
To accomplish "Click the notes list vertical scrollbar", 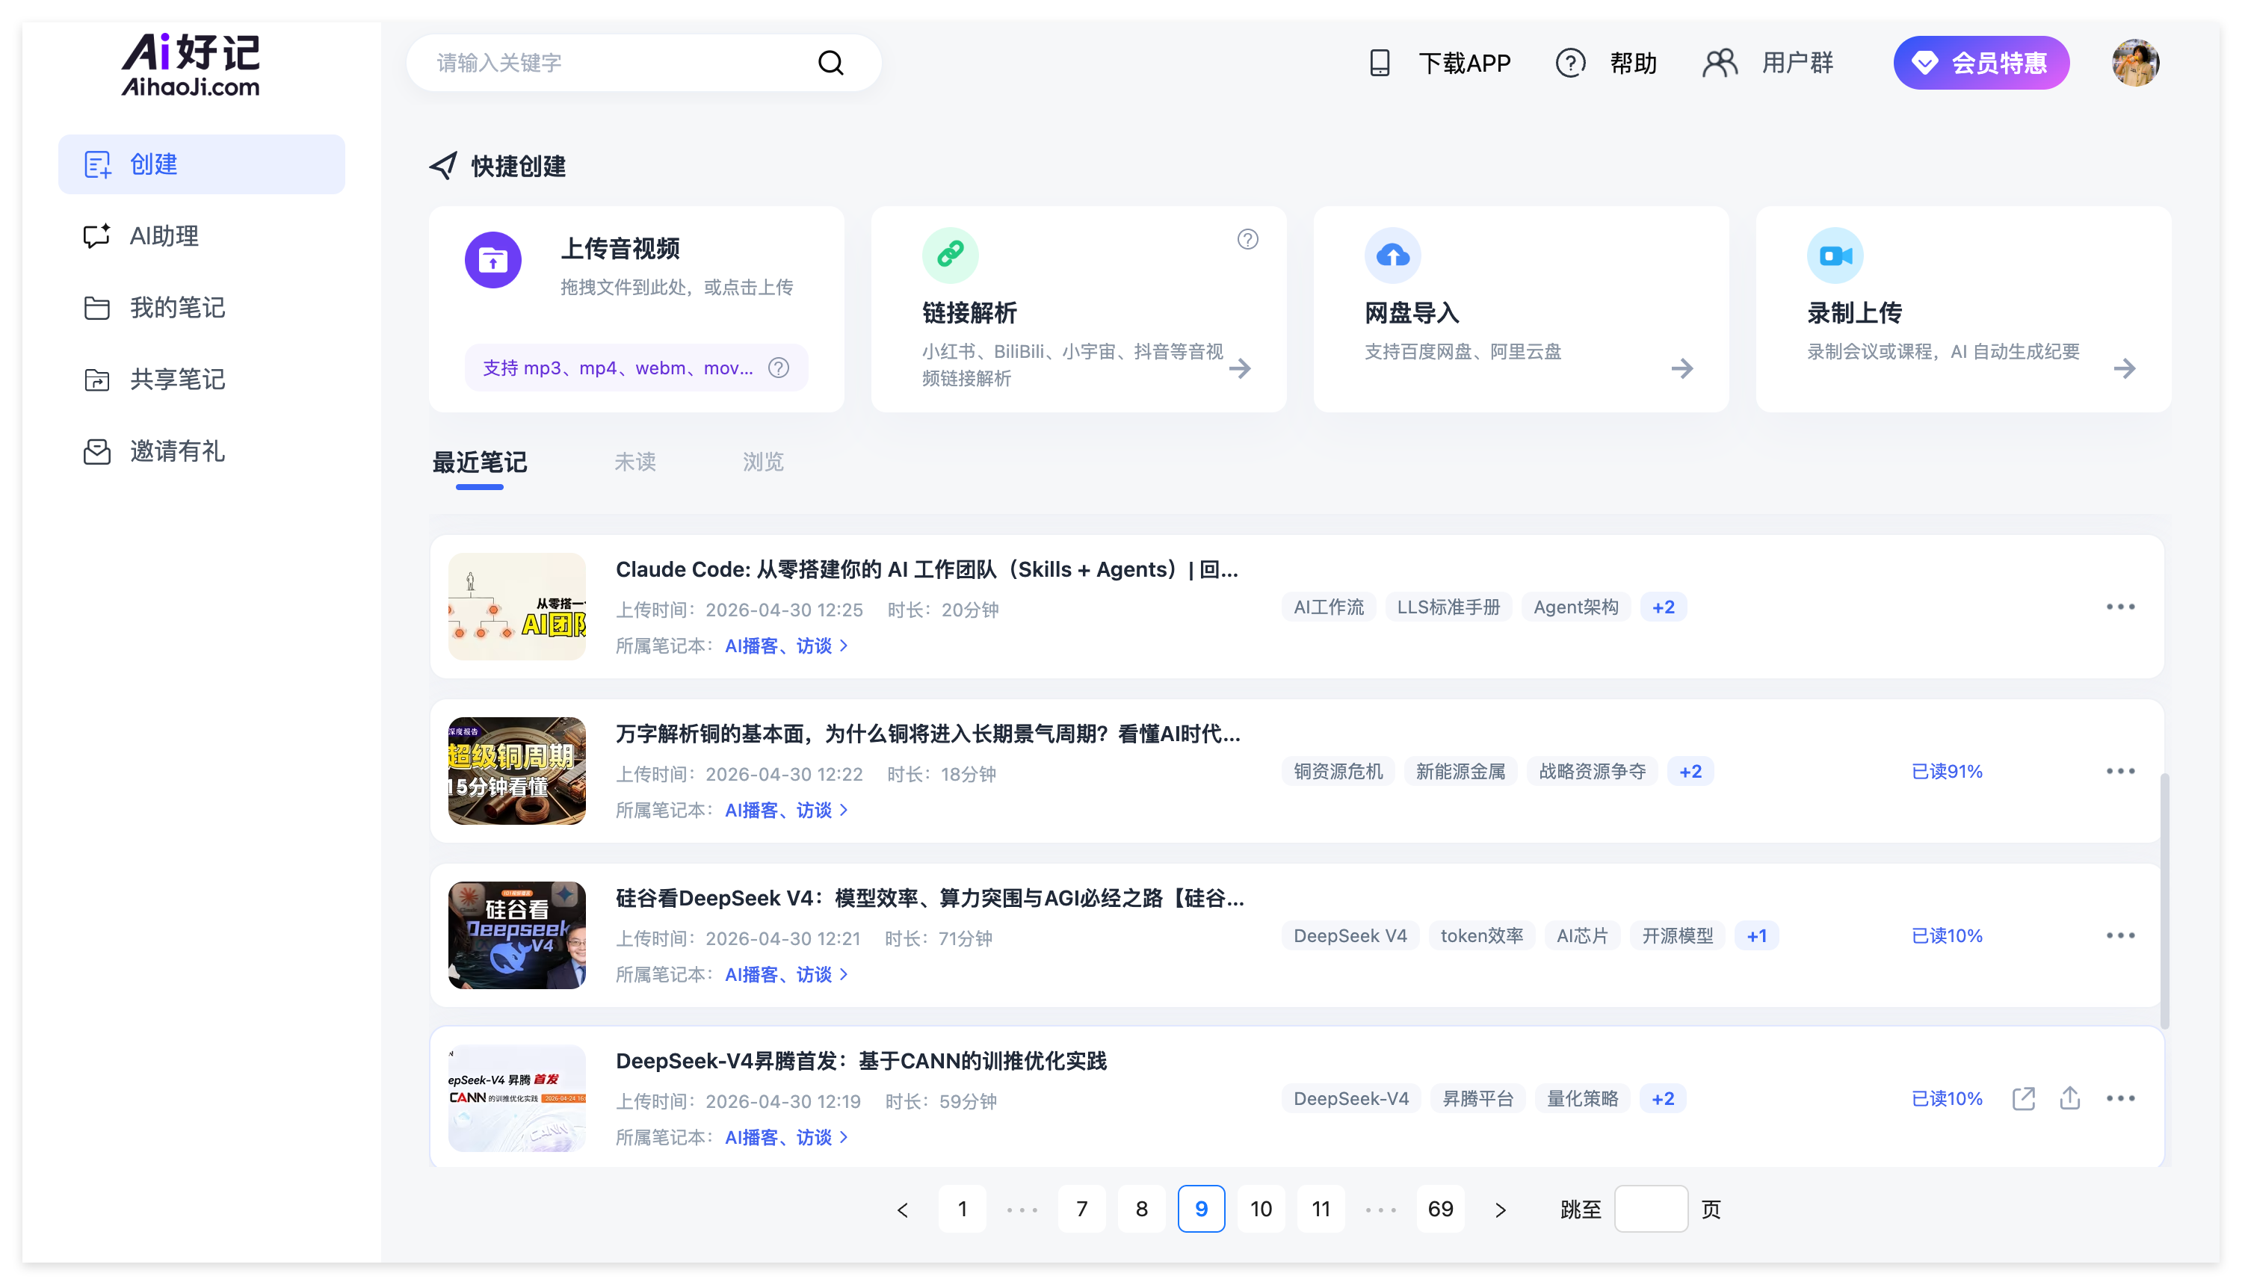I will click(x=2164, y=900).
